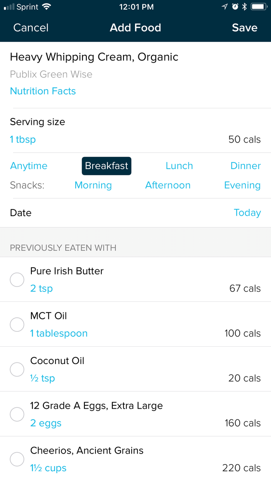This screenshot has height=481, width=271.
Task: Tap the Wi-Fi icon in status bar
Action: click(47, 7)
